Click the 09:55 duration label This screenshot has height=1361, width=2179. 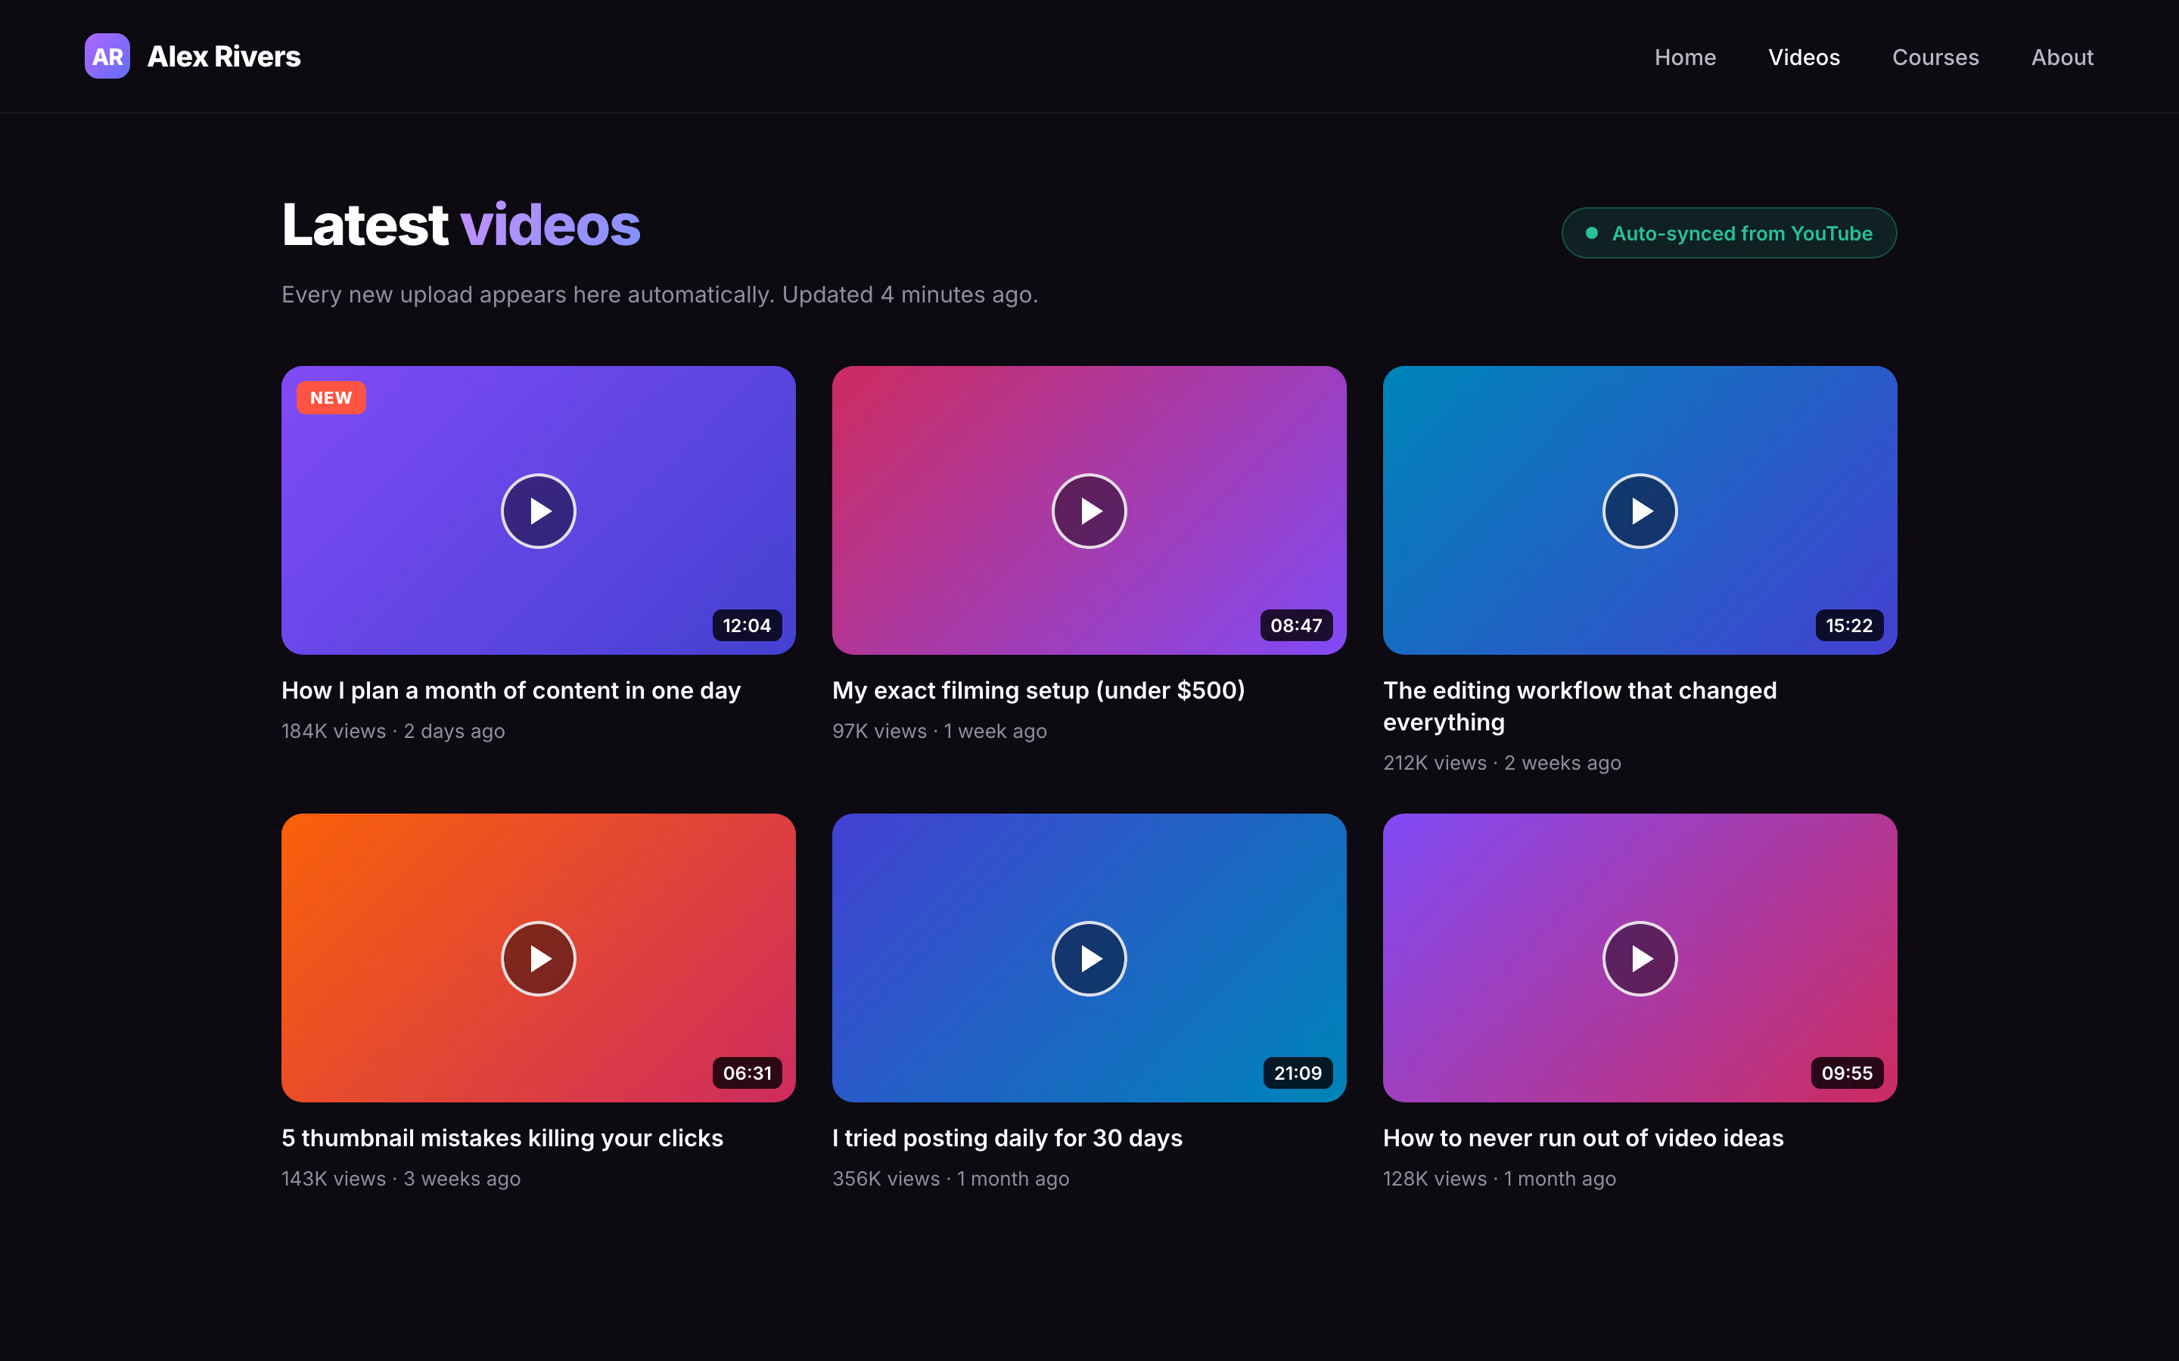(1847, 1073)
